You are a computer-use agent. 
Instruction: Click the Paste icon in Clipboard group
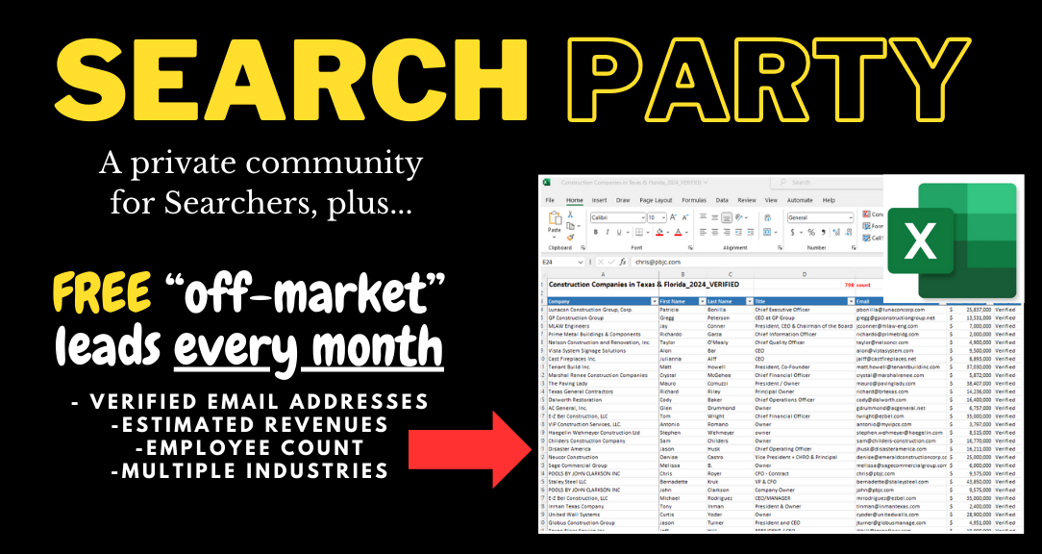coord(555,217)
